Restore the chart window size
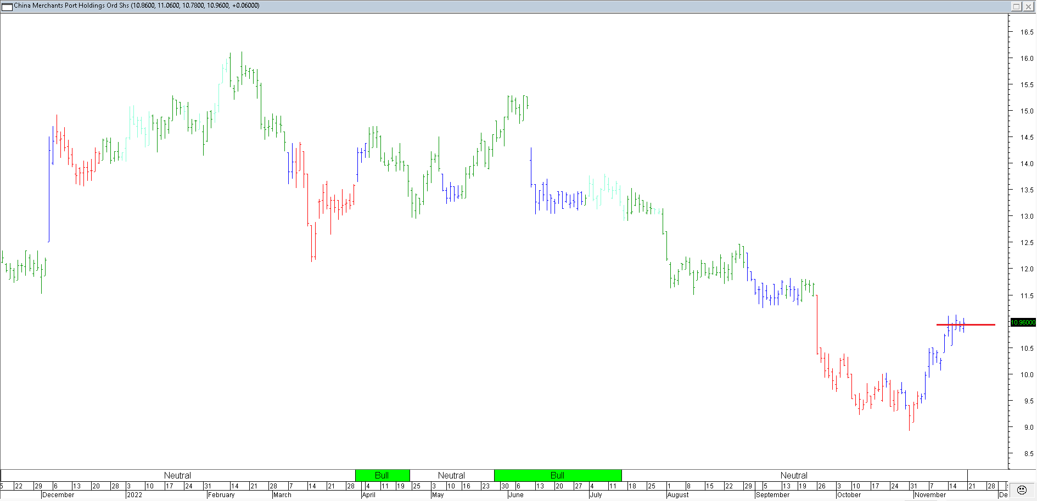The width and height of the screenshot is (1037, 501). 1016,7
